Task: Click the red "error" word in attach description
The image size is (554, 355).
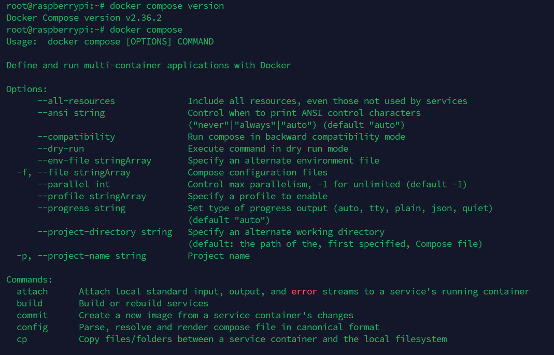Action: pyautogui.click(x=304, y=291)
